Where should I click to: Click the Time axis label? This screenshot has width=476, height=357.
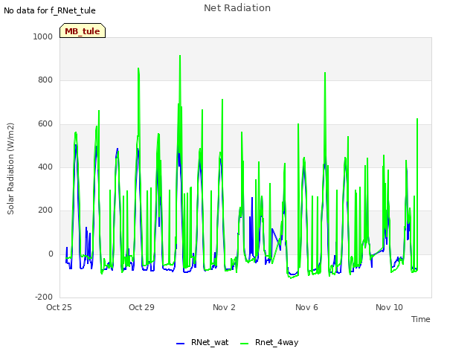[420, 319]
